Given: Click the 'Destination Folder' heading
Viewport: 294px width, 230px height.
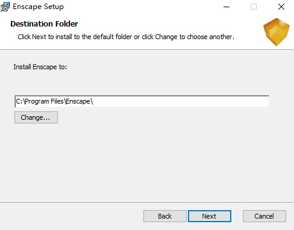Looking at the screenshot, I should [44, 24].
